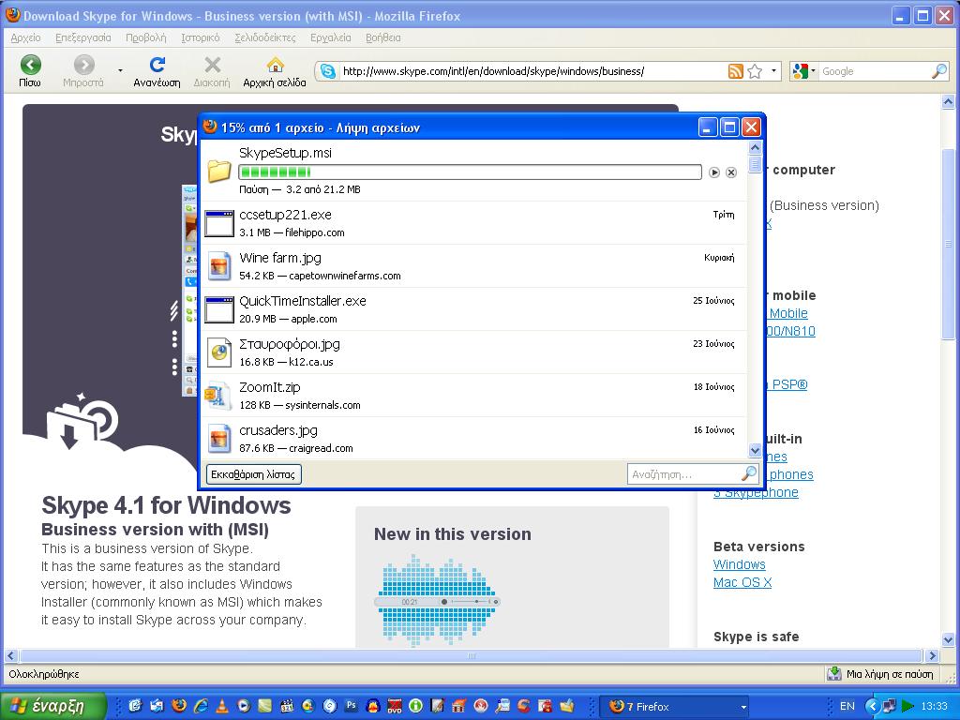This screenshot has width=960, height=720.
Task: Open the Ιστορικό menu
Action: (x=201, y=37)
